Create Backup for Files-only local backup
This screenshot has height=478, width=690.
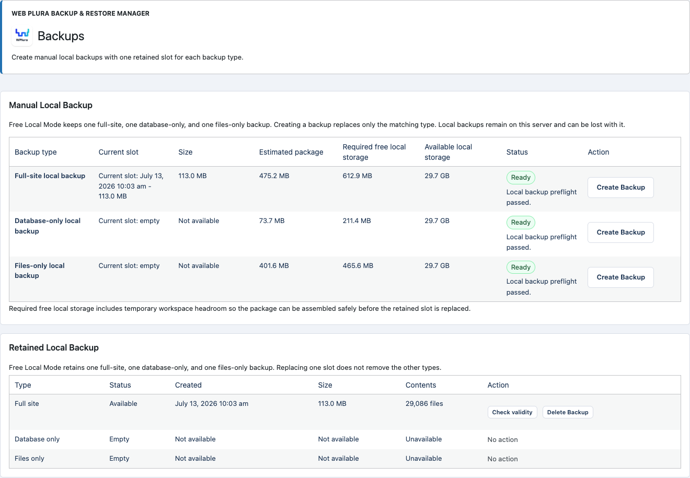(620, 277)
